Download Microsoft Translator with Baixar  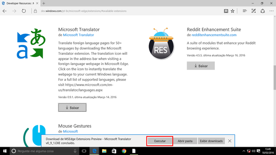(72, 107)
